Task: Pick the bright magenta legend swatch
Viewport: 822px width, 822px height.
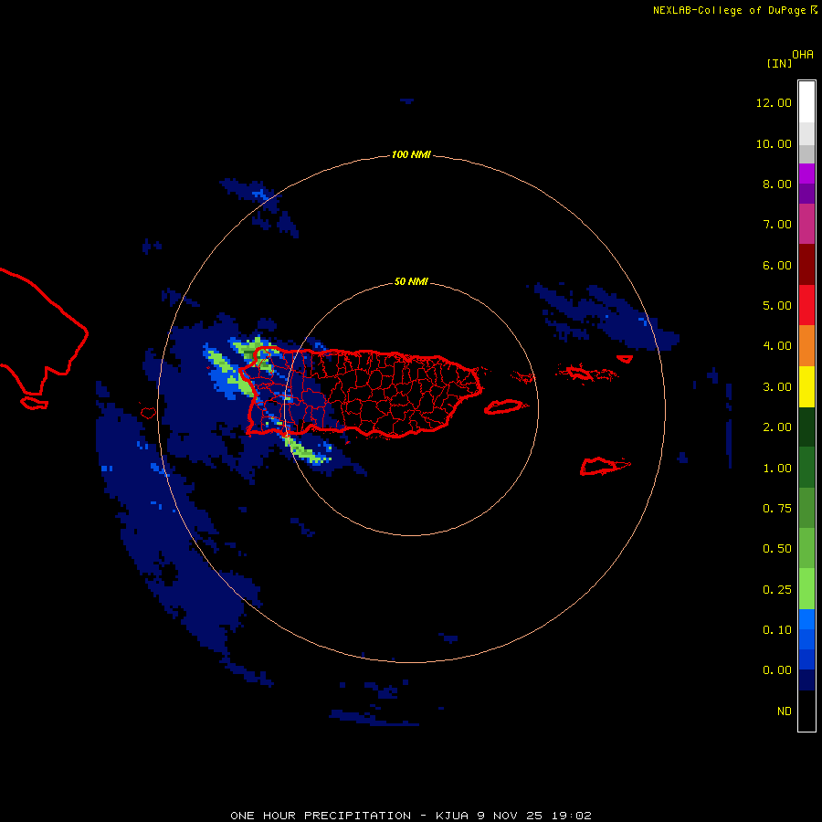Action: tap(806, 174)
